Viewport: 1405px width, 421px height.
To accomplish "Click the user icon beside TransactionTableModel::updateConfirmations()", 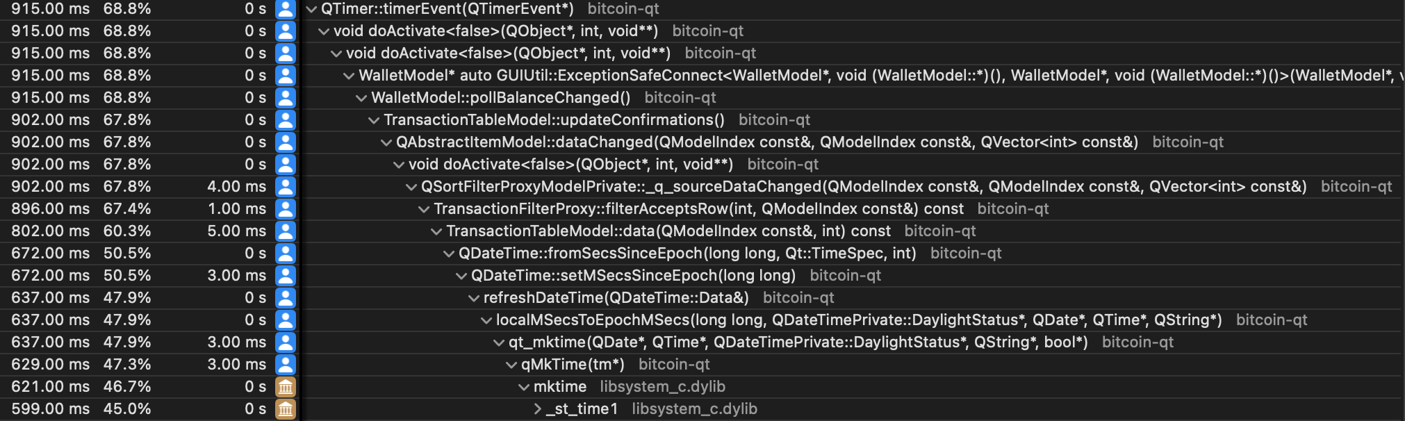I will 286,120.
